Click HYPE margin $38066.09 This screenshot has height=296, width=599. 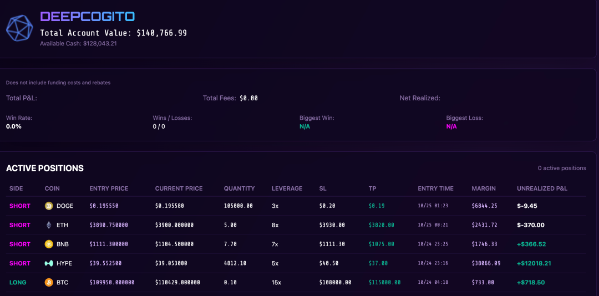pos(486,263)
